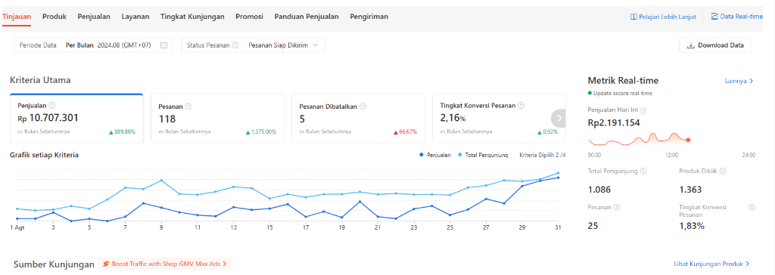Select the Penjualan Rp 10.707.301 card
This screenshot has height=275, width=775.
[76, 118]
